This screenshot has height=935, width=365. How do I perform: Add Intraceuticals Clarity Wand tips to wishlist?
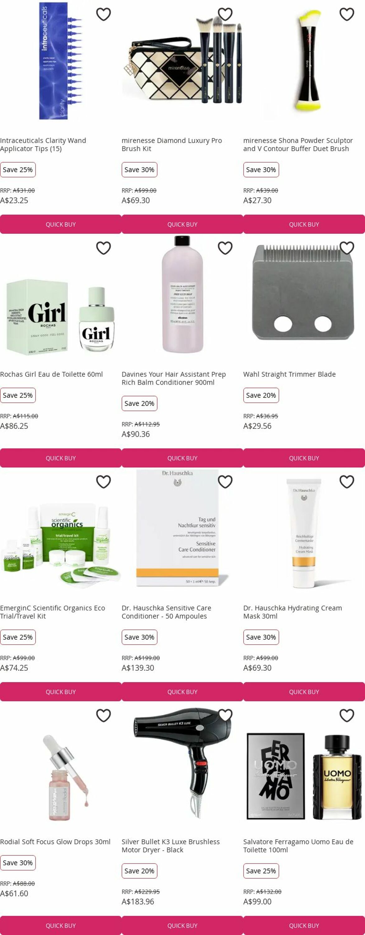(x=103, y=14)
